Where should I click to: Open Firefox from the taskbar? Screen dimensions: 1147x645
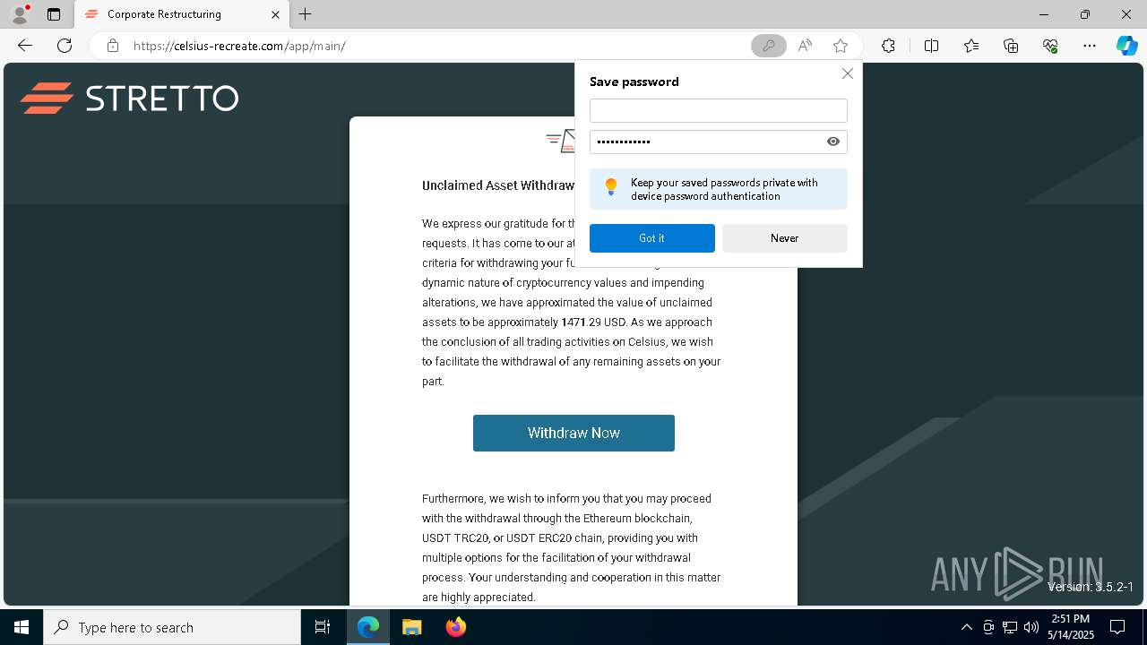click(455, 627)
